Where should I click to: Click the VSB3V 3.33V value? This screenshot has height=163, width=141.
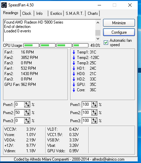coord(74,140)
